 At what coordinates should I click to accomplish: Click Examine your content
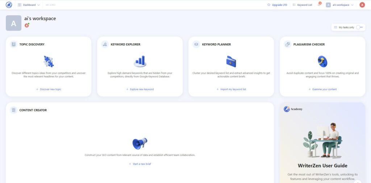pyautogui.click(x=322, y=90)
